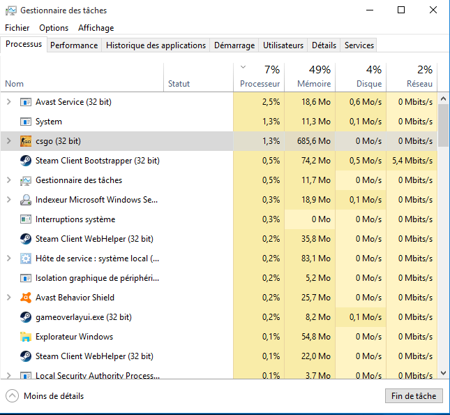Click the gameoverlayui.exe Steam icon
This screenshot has width=450, height=415.
point(26,317)
